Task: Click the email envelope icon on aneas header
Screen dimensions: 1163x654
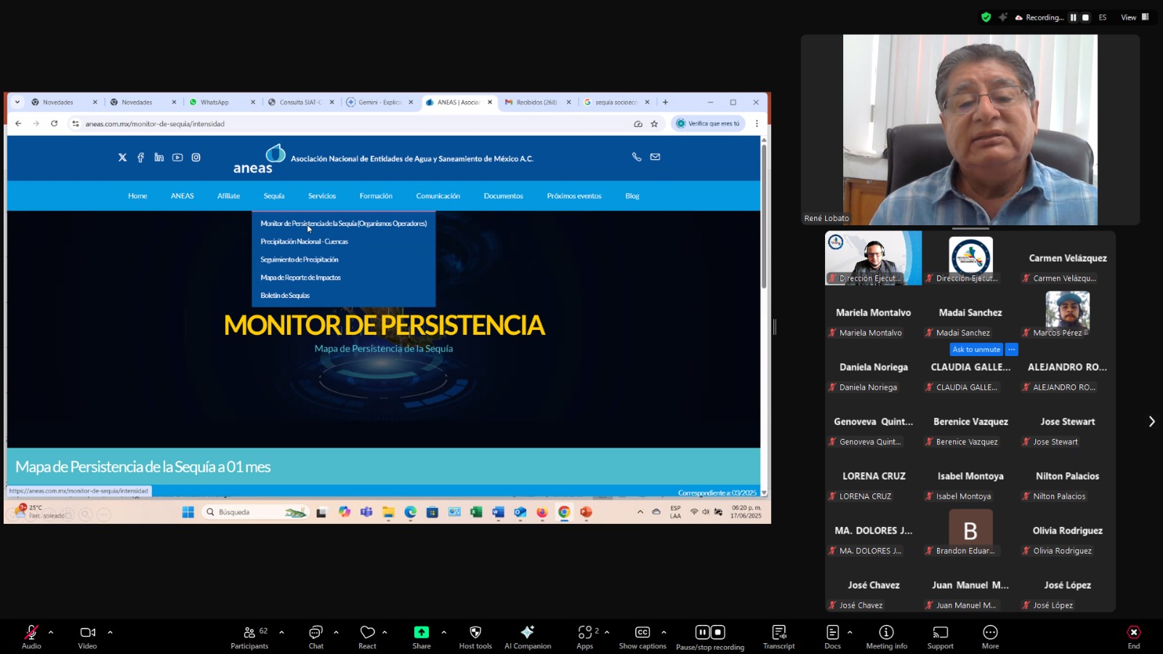Action: pyautogui.click(x=655, y=157)
